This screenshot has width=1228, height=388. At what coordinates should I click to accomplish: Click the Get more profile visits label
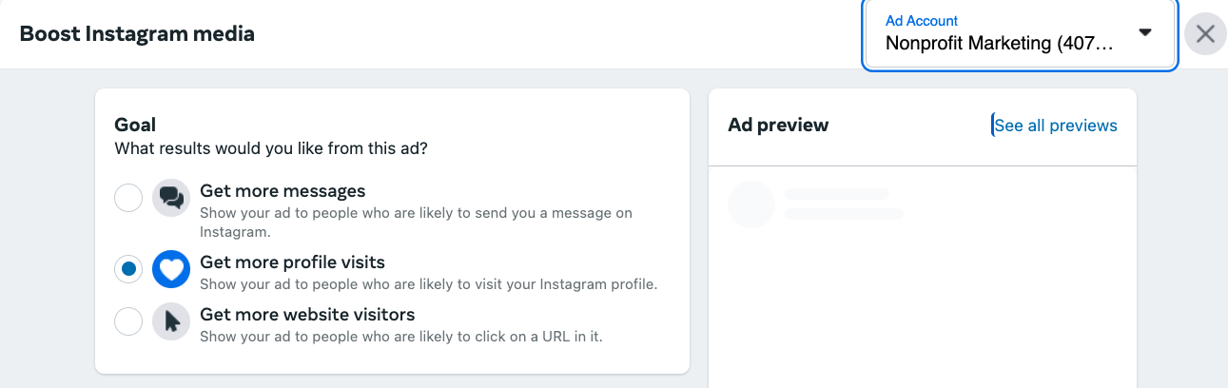click(292, 262)
